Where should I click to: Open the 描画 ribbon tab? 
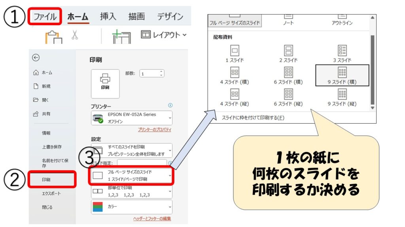point(136,17)
